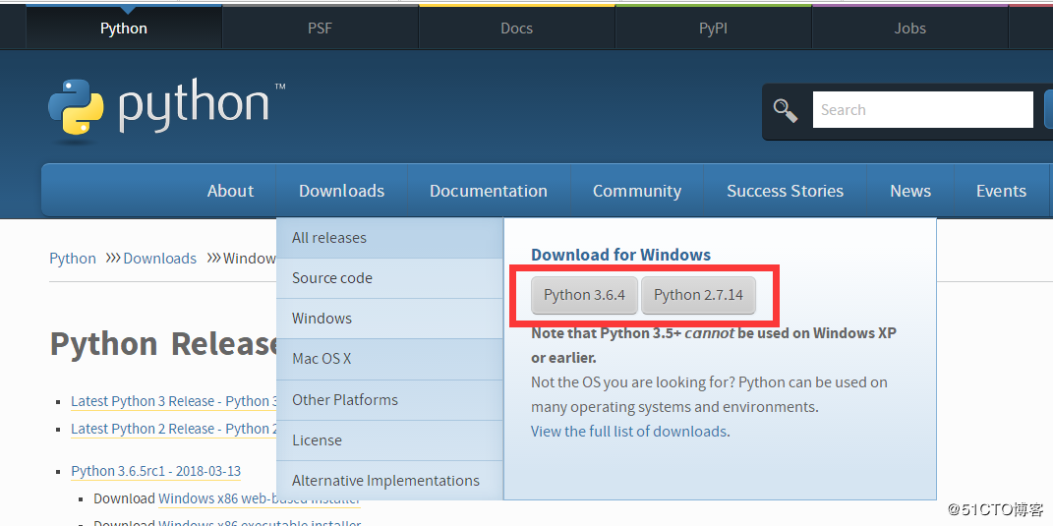This screenshot has width=1053, height=526.
Task: Switch to the Docs top tab
Action: click(x=516, y=29)
